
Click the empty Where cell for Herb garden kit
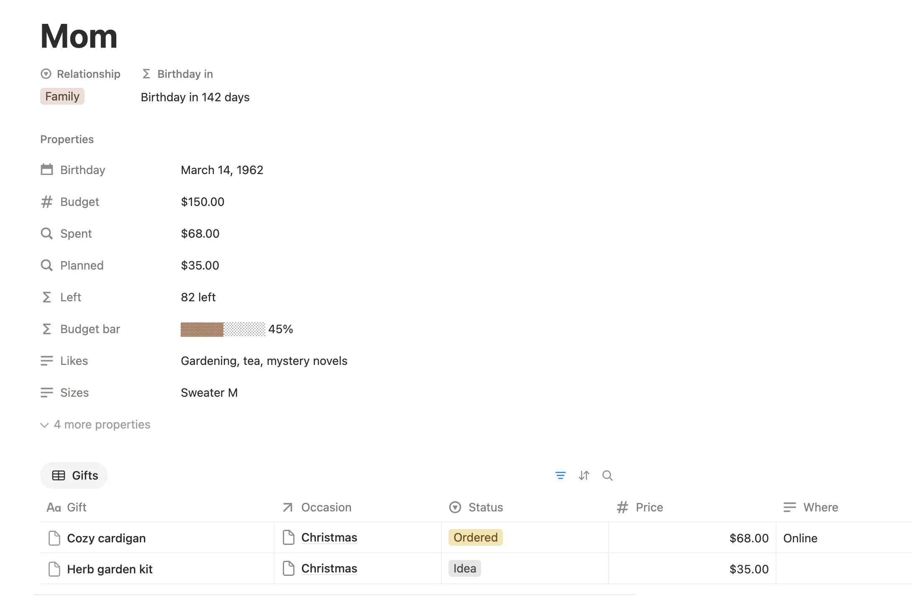click(844, 569)
